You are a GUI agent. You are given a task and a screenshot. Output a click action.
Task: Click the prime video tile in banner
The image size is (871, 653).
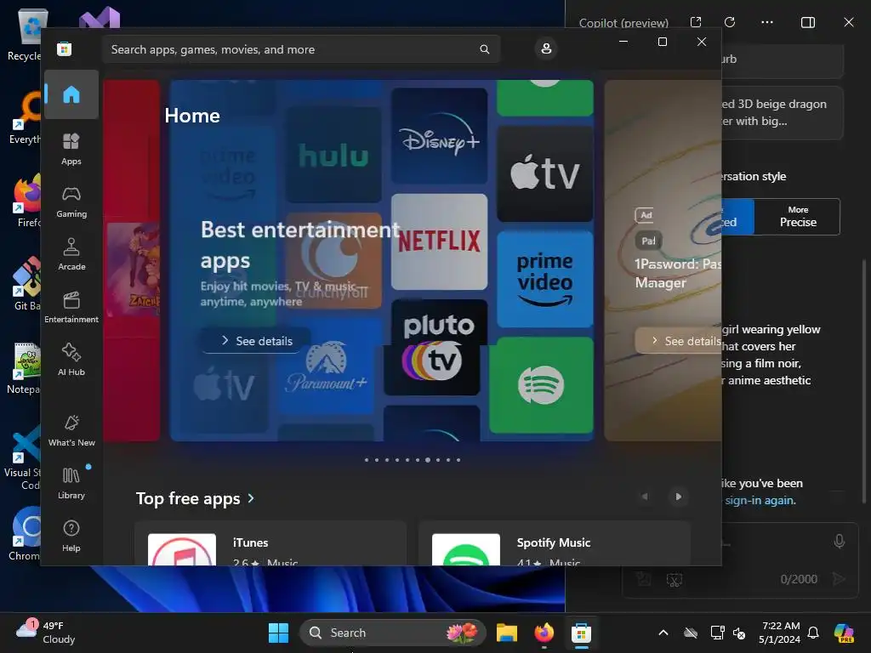point(545,279)
